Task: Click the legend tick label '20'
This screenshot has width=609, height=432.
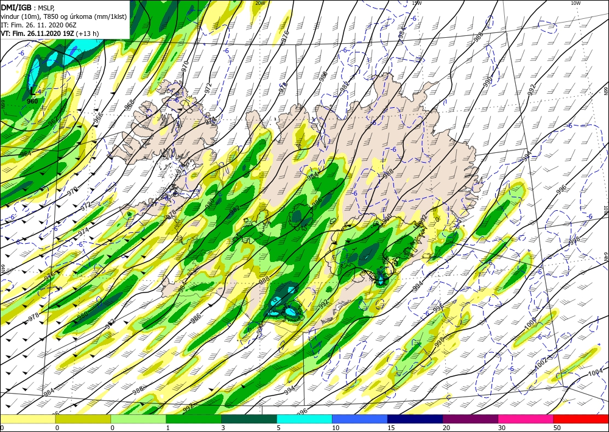Action: [x=446, y=428]
